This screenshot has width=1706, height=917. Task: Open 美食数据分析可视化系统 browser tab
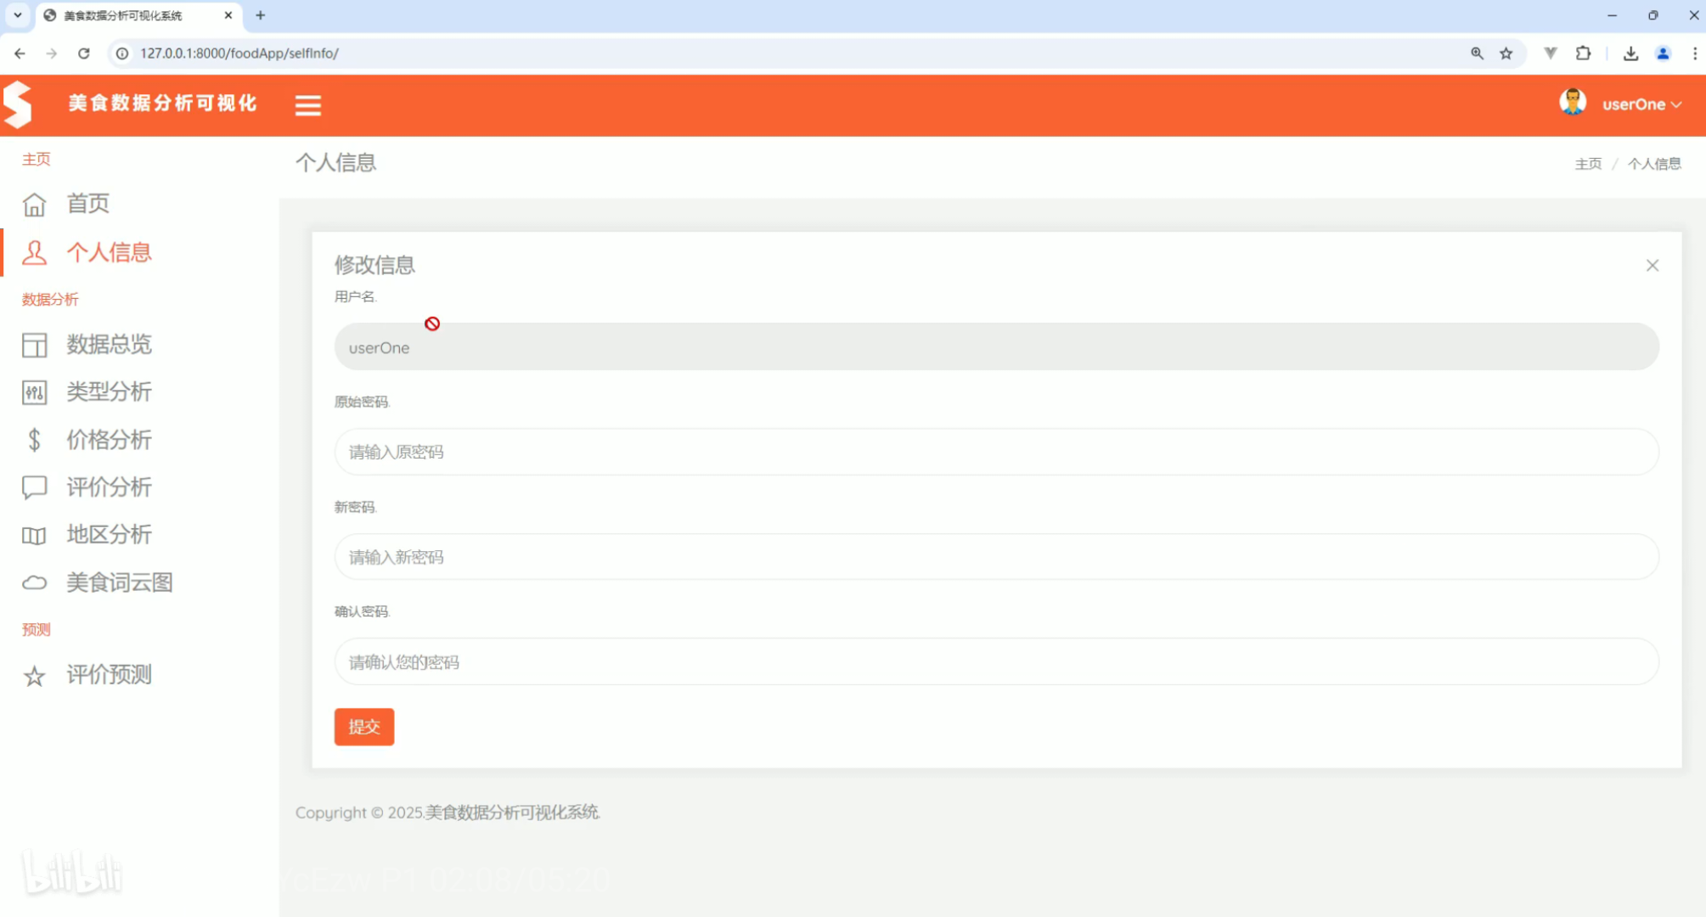(x=123, y=15)
